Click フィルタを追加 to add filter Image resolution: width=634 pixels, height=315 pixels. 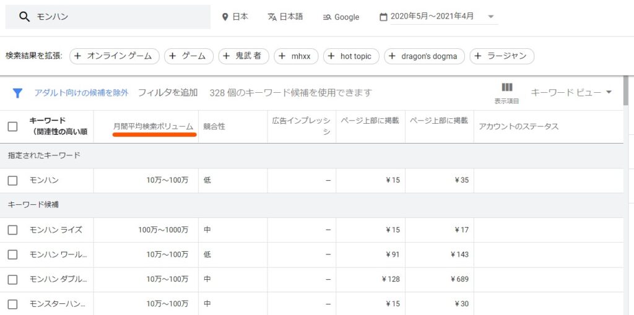[x=168, y=93]
